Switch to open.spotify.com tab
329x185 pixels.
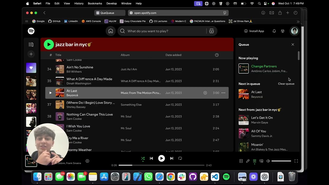pos(178,13)
